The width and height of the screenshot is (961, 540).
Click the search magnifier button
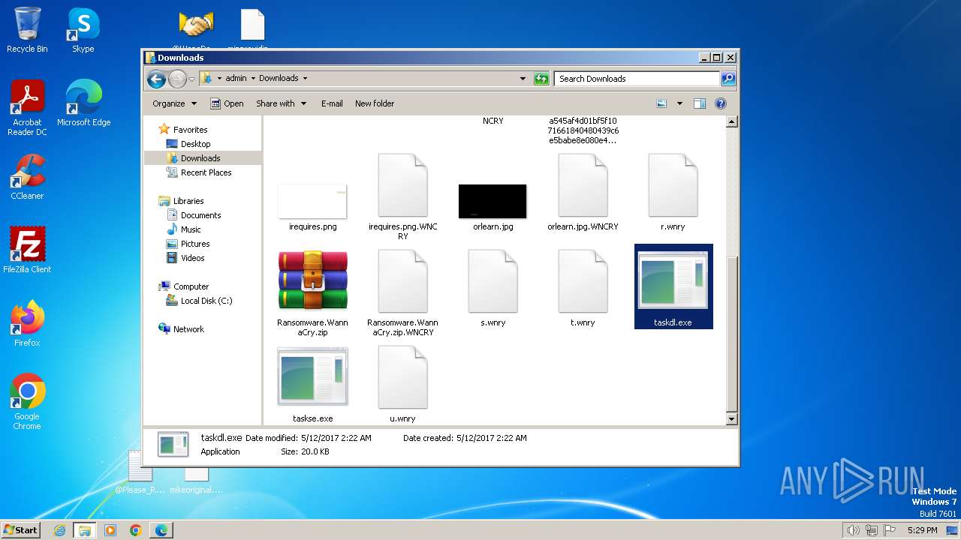728,78
